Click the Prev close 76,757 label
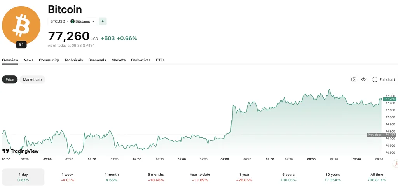This screenshot has width=398, height=186. pos(382,135)
